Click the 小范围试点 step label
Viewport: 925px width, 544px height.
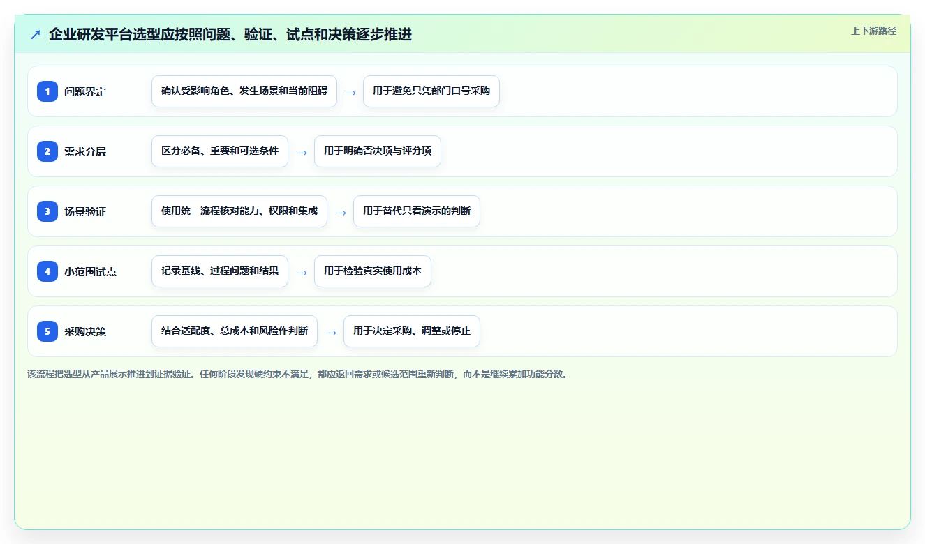point(91,271)
